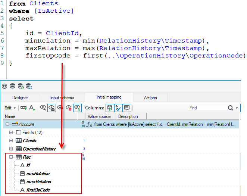The image size is (247, 196).
Task: Toggle the eye with red trash option
Action: tap(69, 108)
